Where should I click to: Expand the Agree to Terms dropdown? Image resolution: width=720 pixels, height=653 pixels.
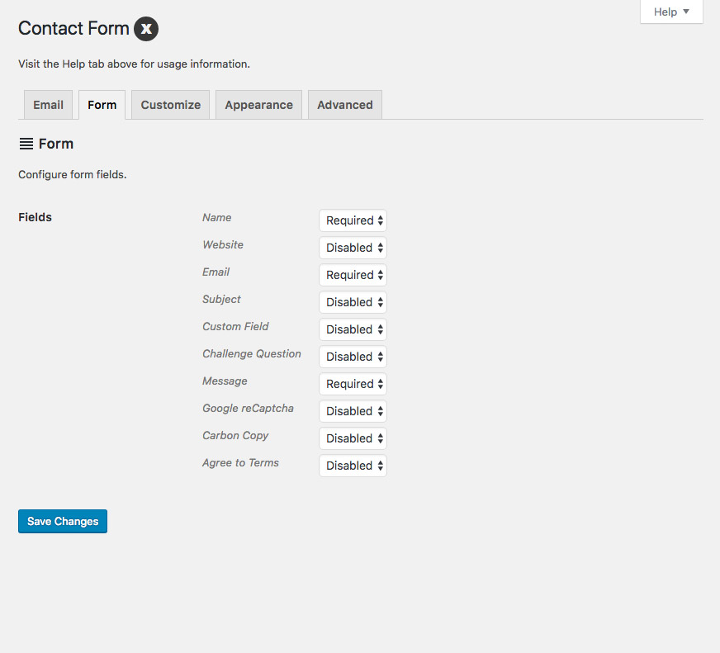point(353,466)
